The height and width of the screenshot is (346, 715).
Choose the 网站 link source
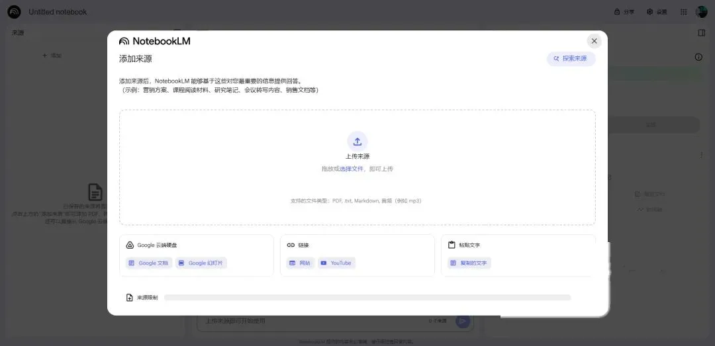301,263
